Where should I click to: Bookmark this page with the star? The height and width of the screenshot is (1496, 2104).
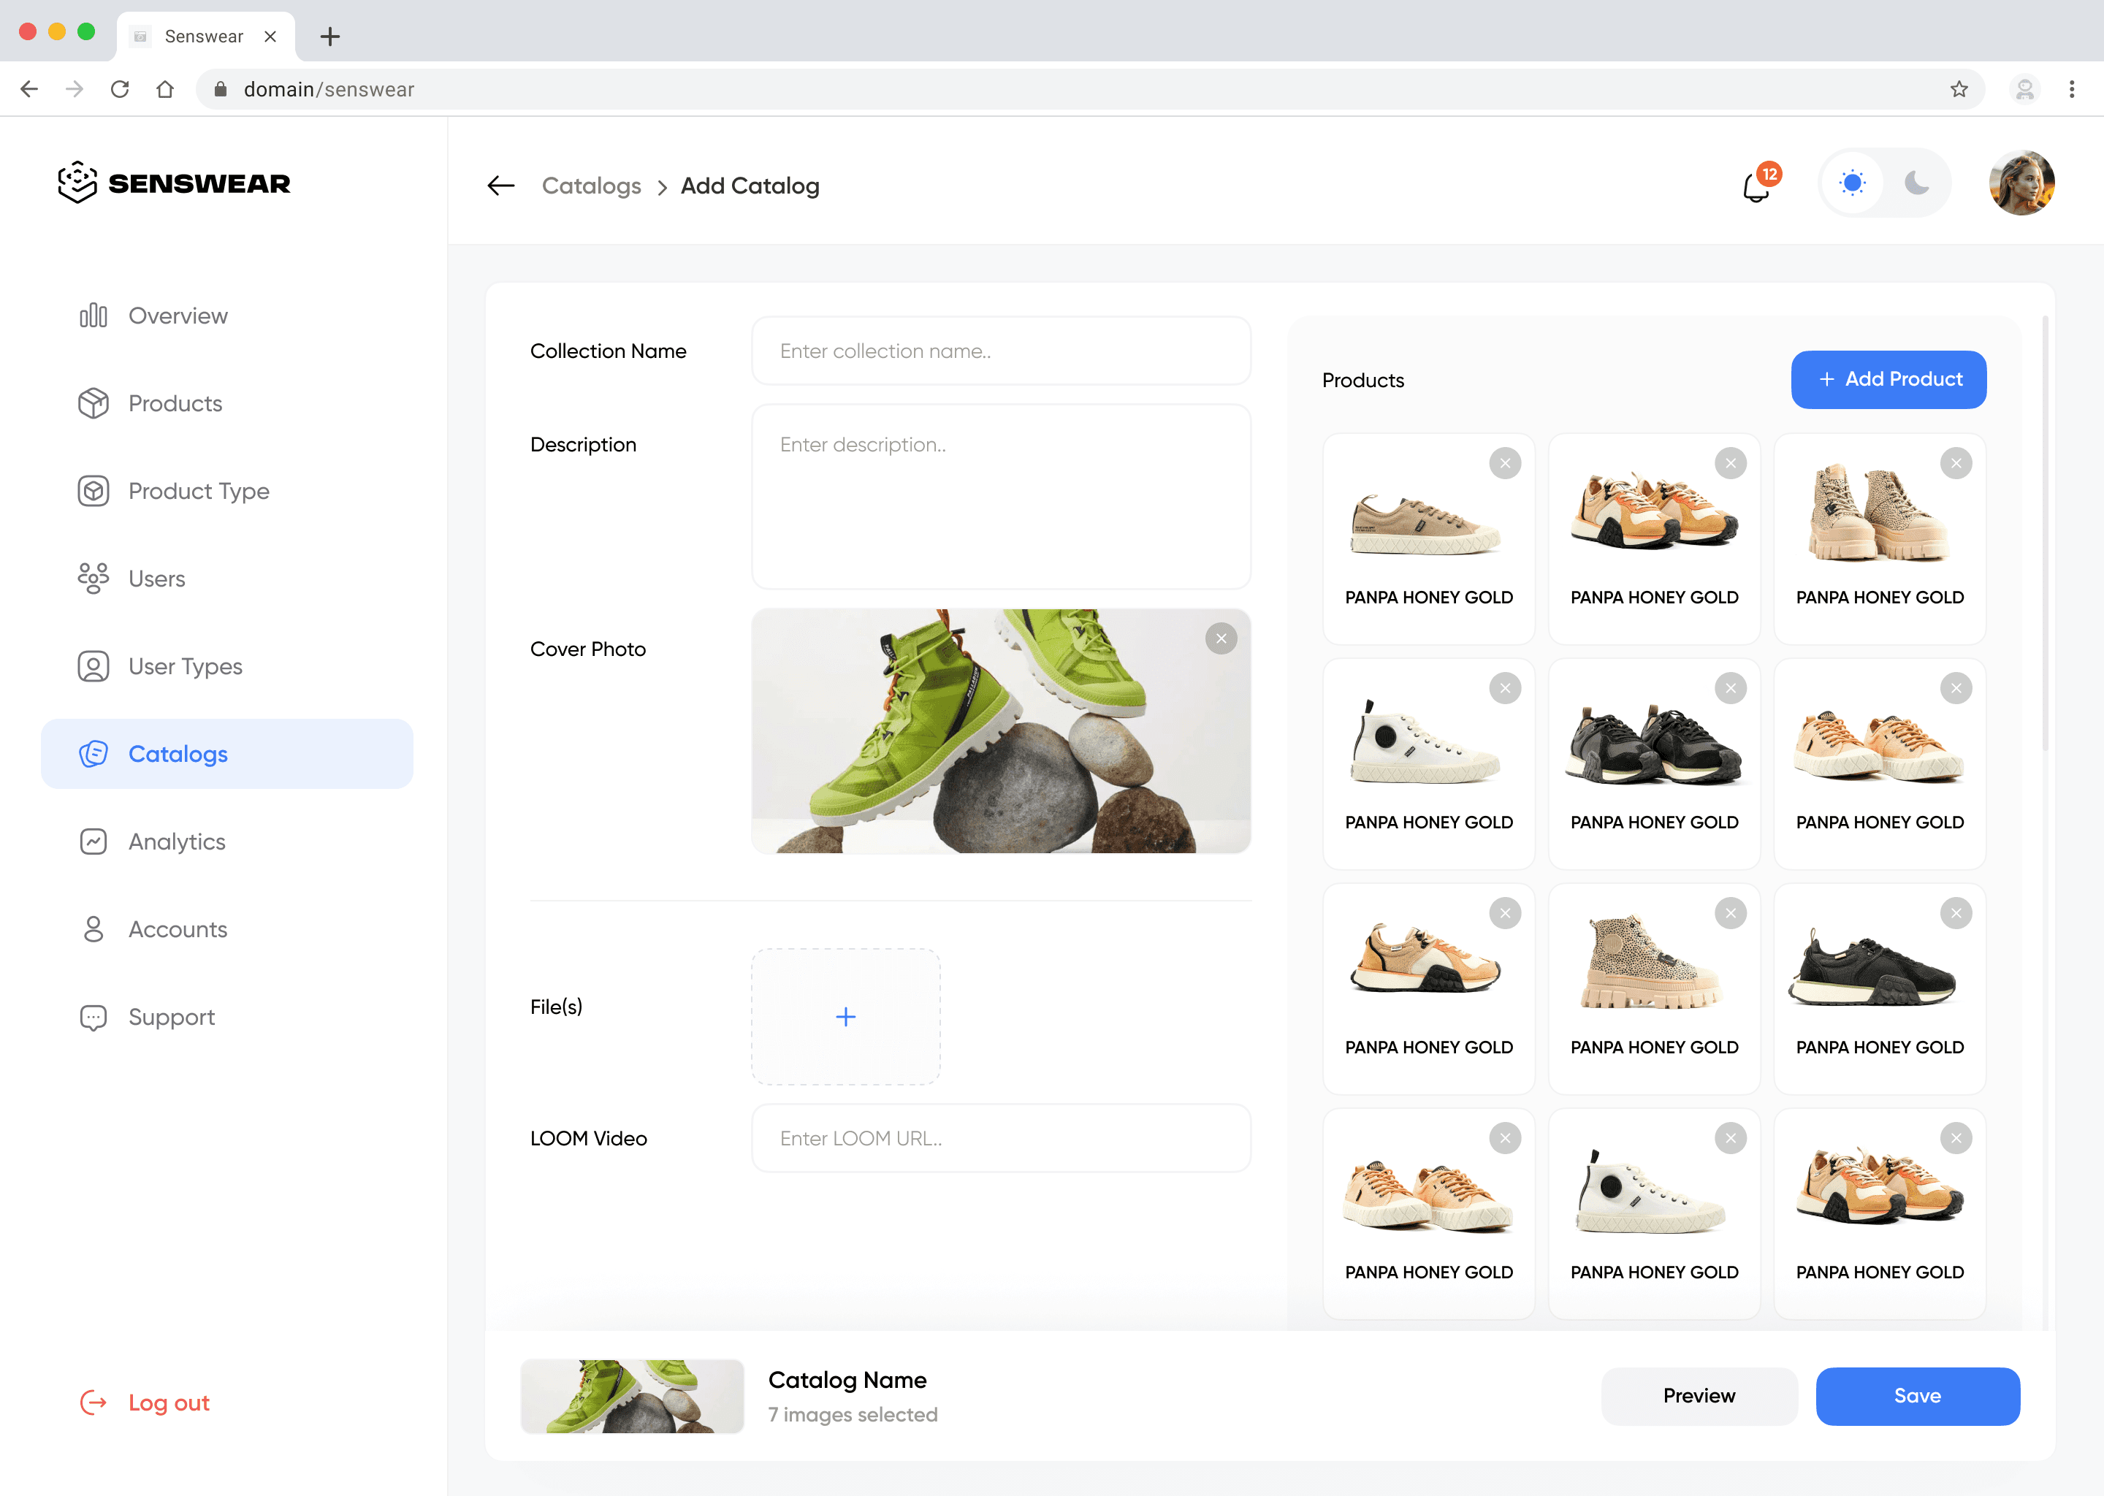pyautogui.click(x=1959, y=89)
